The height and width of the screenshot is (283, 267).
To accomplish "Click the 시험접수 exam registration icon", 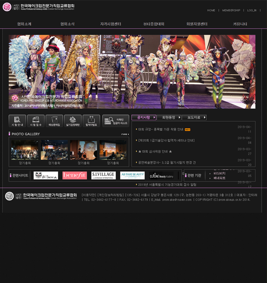I will point(36,121).
